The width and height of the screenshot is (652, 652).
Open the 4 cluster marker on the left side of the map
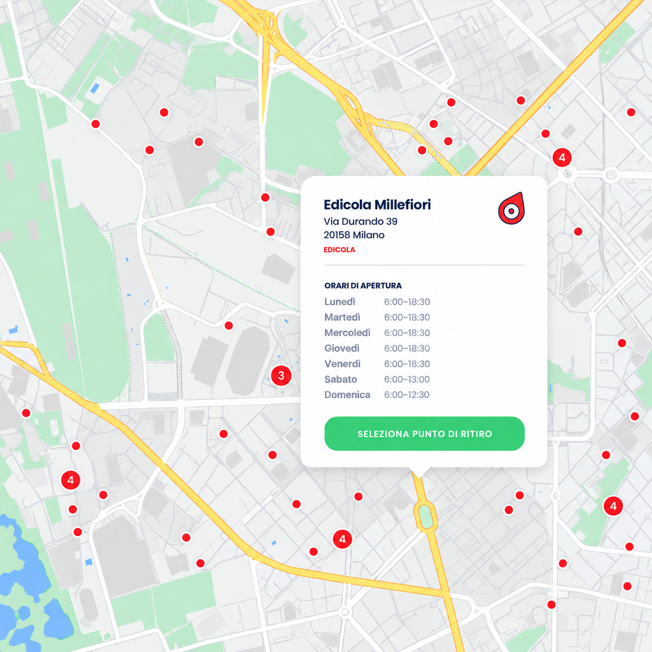point(71,480)
